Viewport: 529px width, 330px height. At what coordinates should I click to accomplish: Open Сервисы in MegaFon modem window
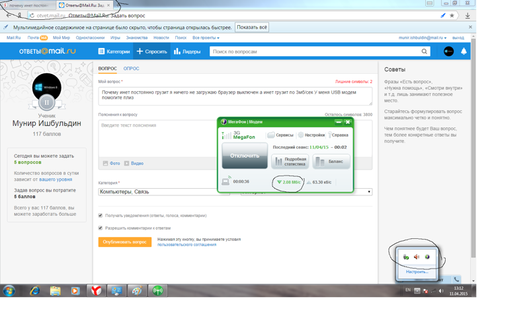280,135
